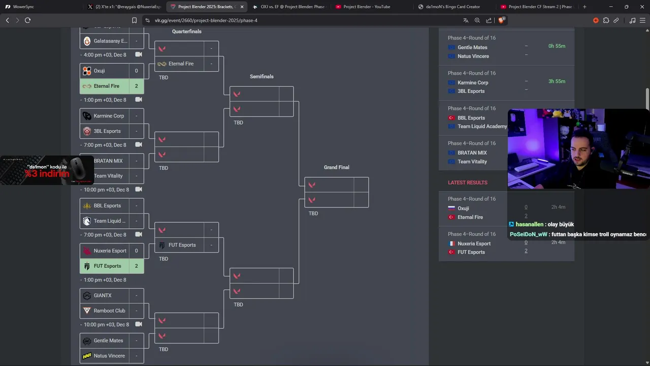Viewport: 650px width, 366px height.
Task: Open 3BL Esports bracket row
Action: click(112, 131)
